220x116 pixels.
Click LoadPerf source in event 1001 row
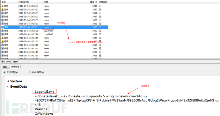pyautogui.click(x=48, y=34)
